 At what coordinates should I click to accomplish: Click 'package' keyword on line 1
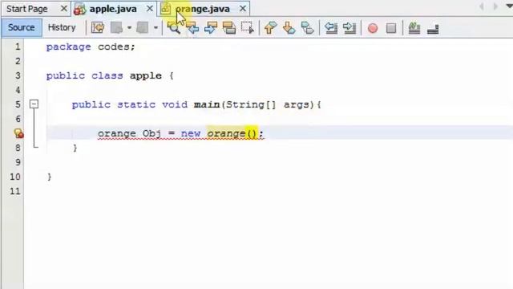pos(69,47)
